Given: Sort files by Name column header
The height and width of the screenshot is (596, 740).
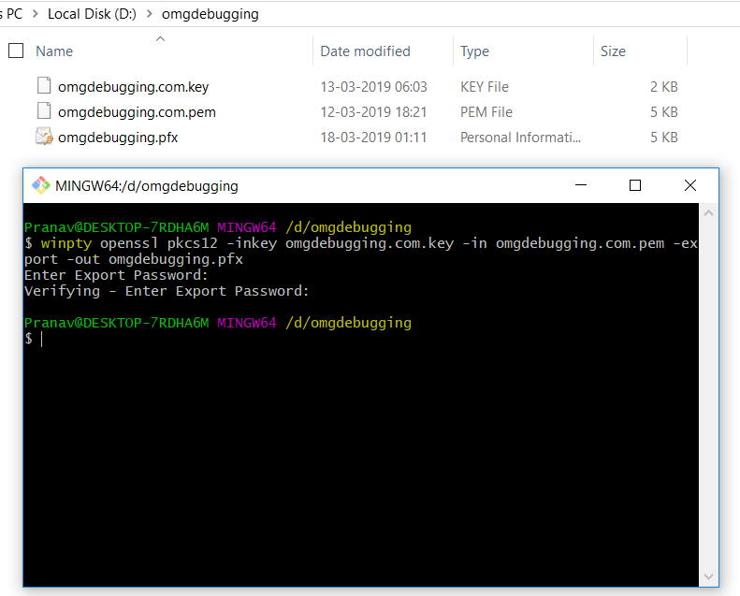Looking at the screenshot, I should tap(54, 51).
